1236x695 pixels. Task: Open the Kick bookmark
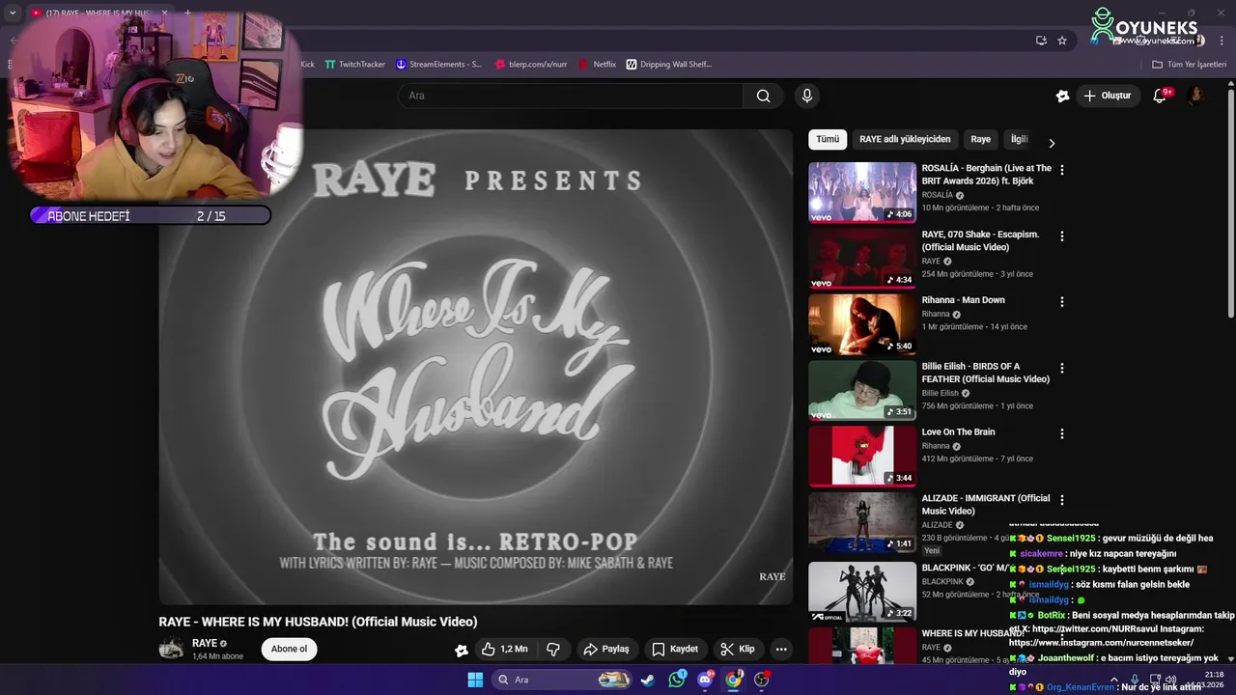(307, 65)
